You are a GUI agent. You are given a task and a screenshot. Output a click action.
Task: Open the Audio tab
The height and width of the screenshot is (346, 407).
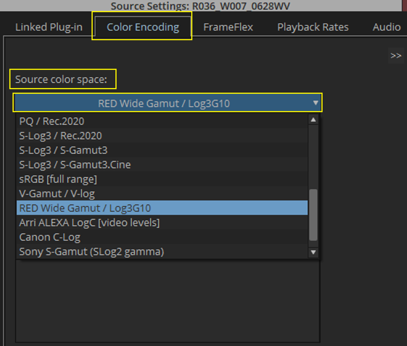[x=387, y=27]
